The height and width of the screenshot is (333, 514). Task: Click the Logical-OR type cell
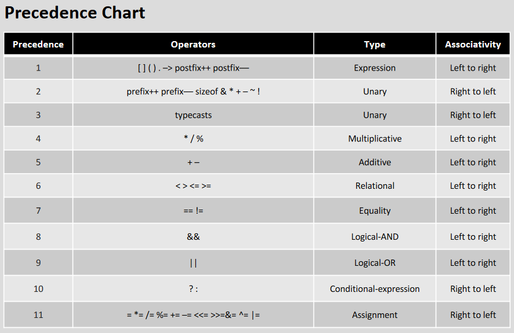tap(375, 262)
